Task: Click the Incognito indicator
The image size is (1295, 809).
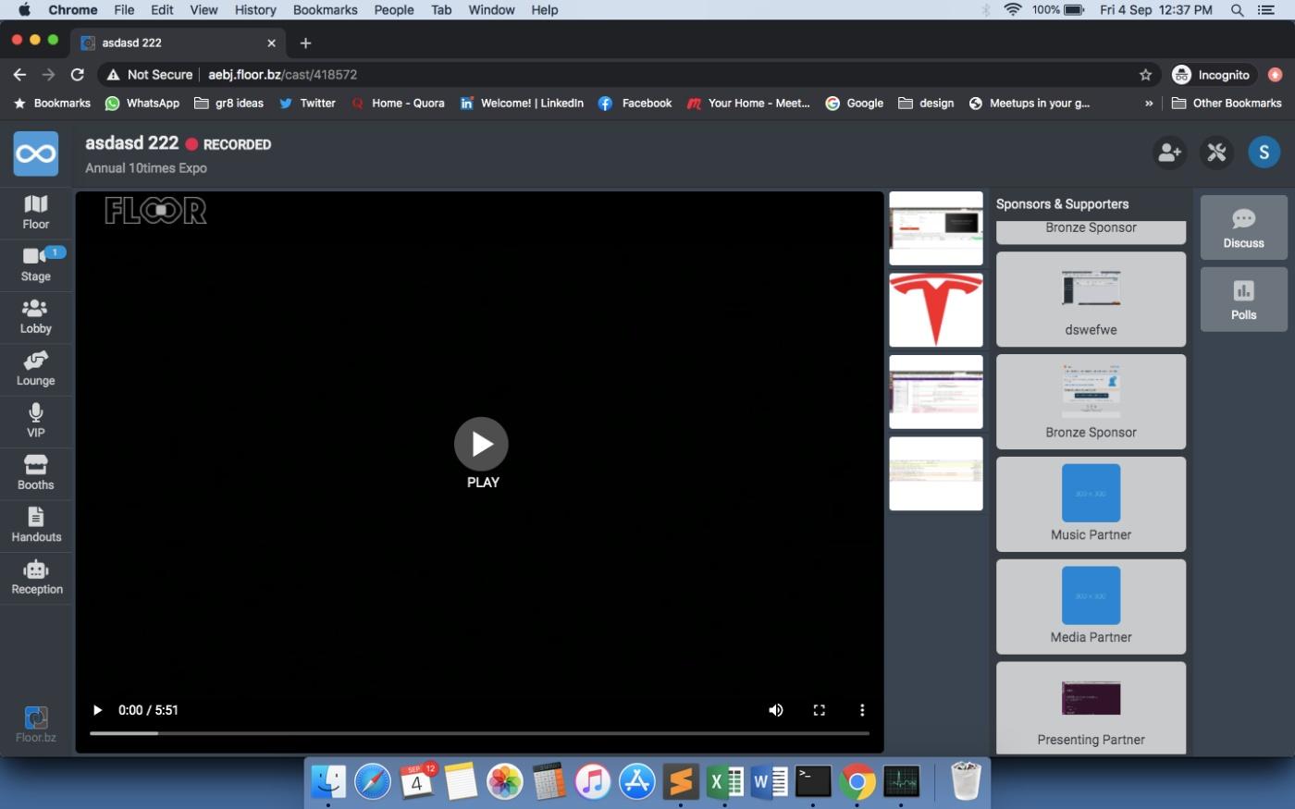Action: tap(1211, 75)
